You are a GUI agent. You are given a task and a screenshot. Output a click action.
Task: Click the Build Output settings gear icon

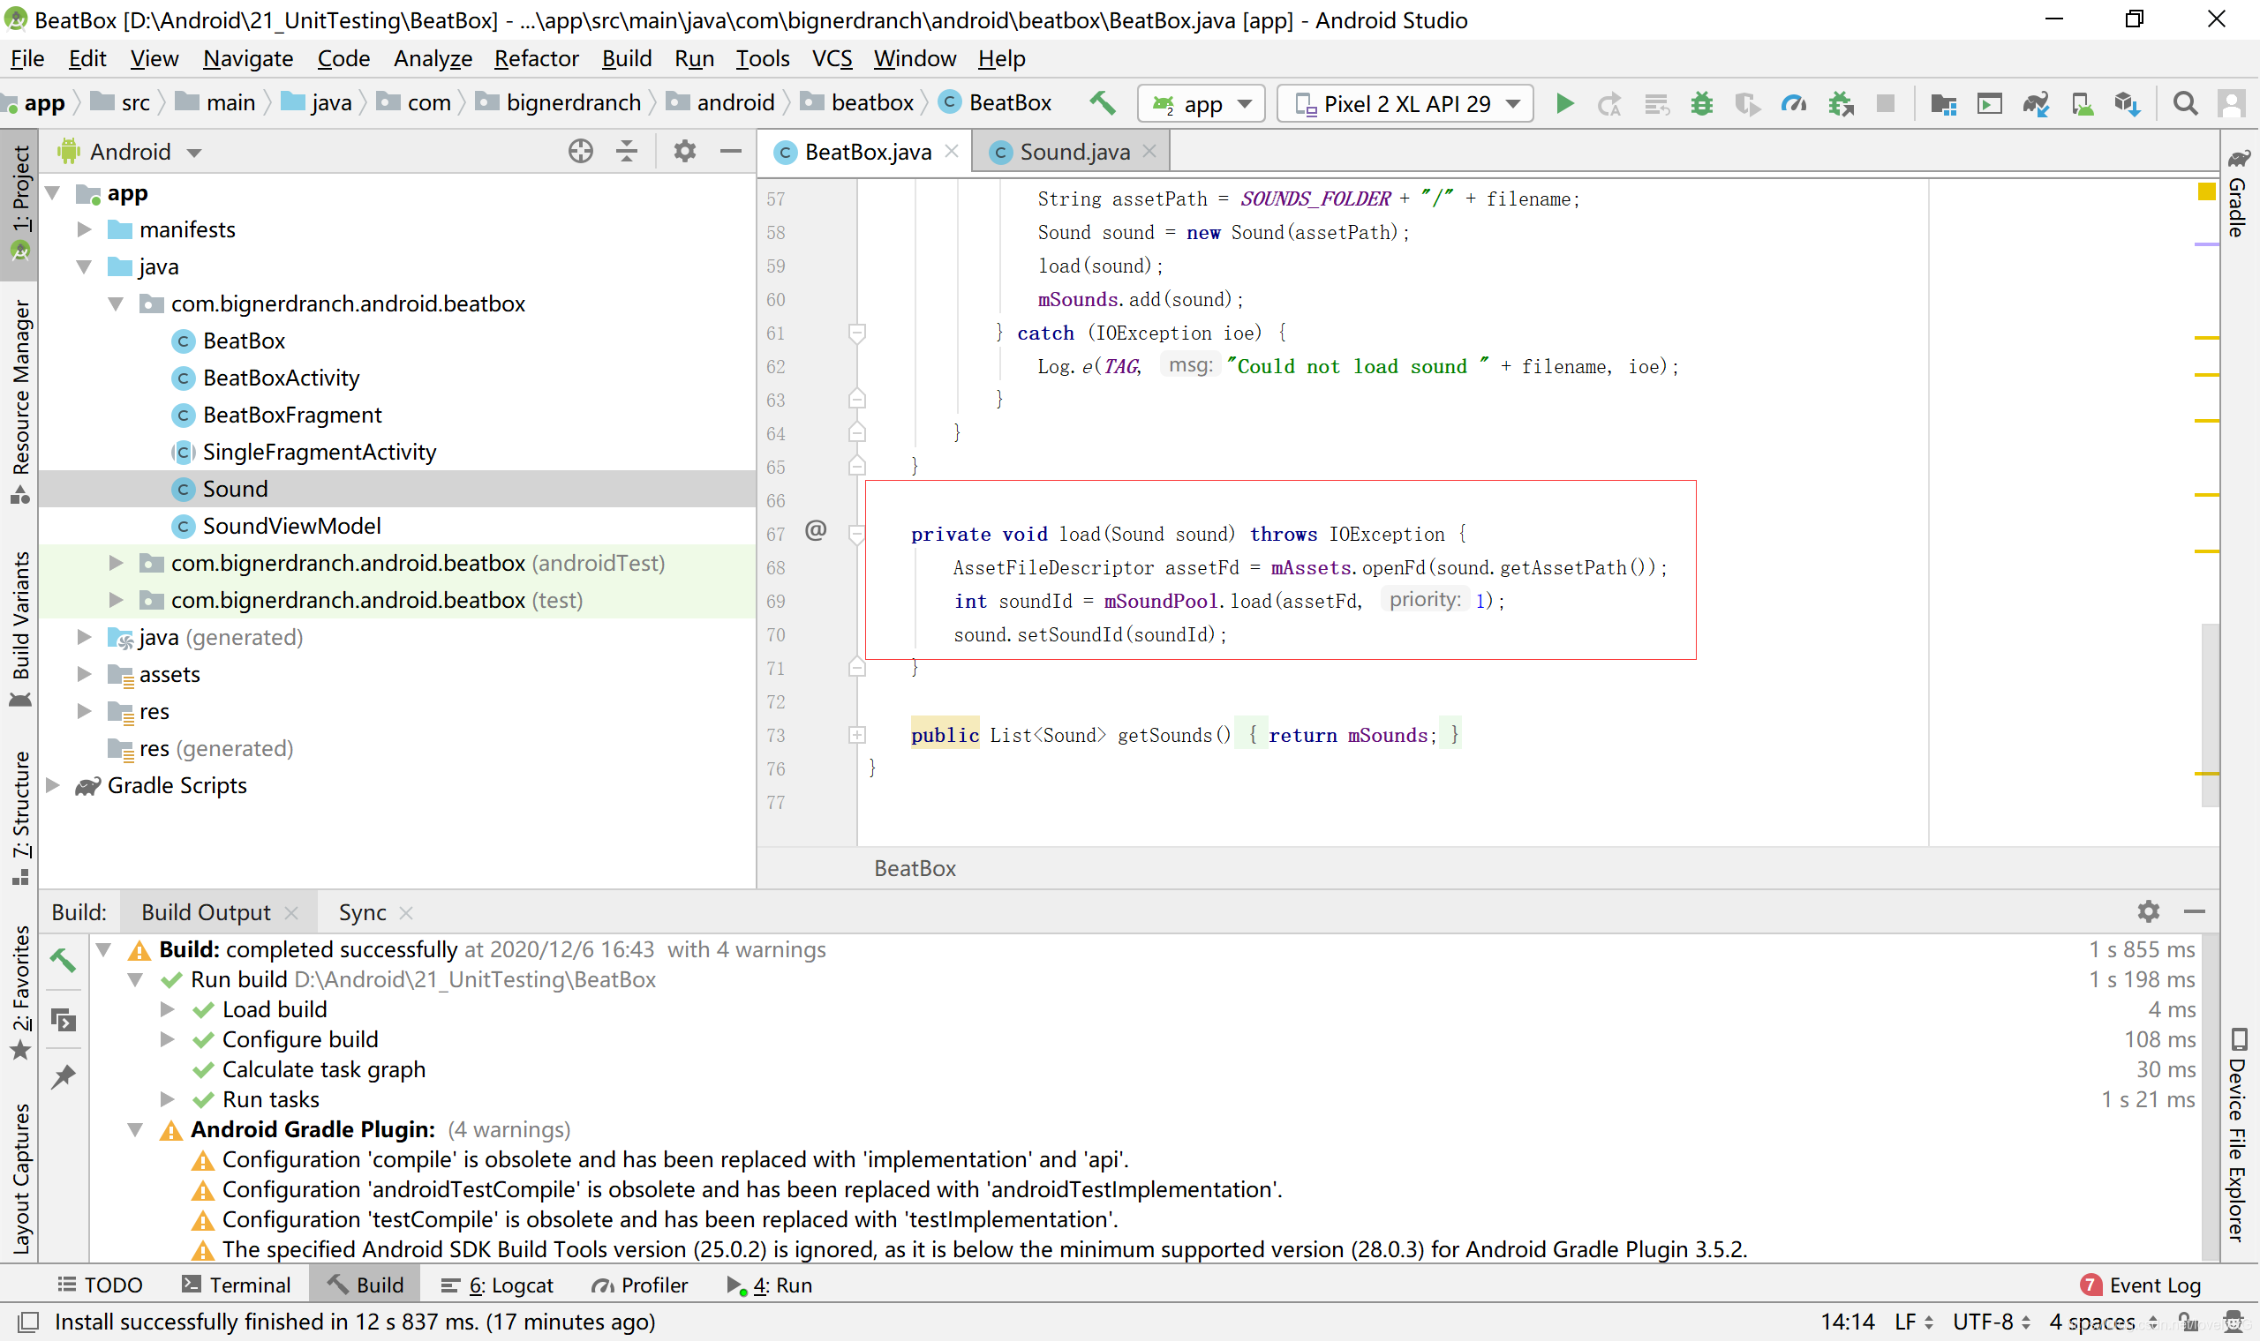point(2148,911)
